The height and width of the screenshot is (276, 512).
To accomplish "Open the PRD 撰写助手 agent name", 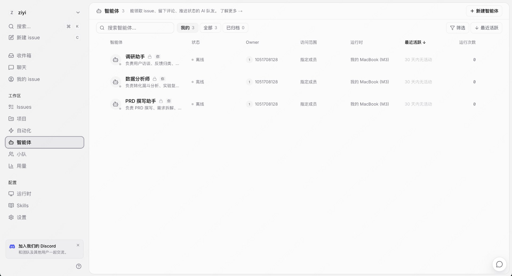I will pos(141,101).
